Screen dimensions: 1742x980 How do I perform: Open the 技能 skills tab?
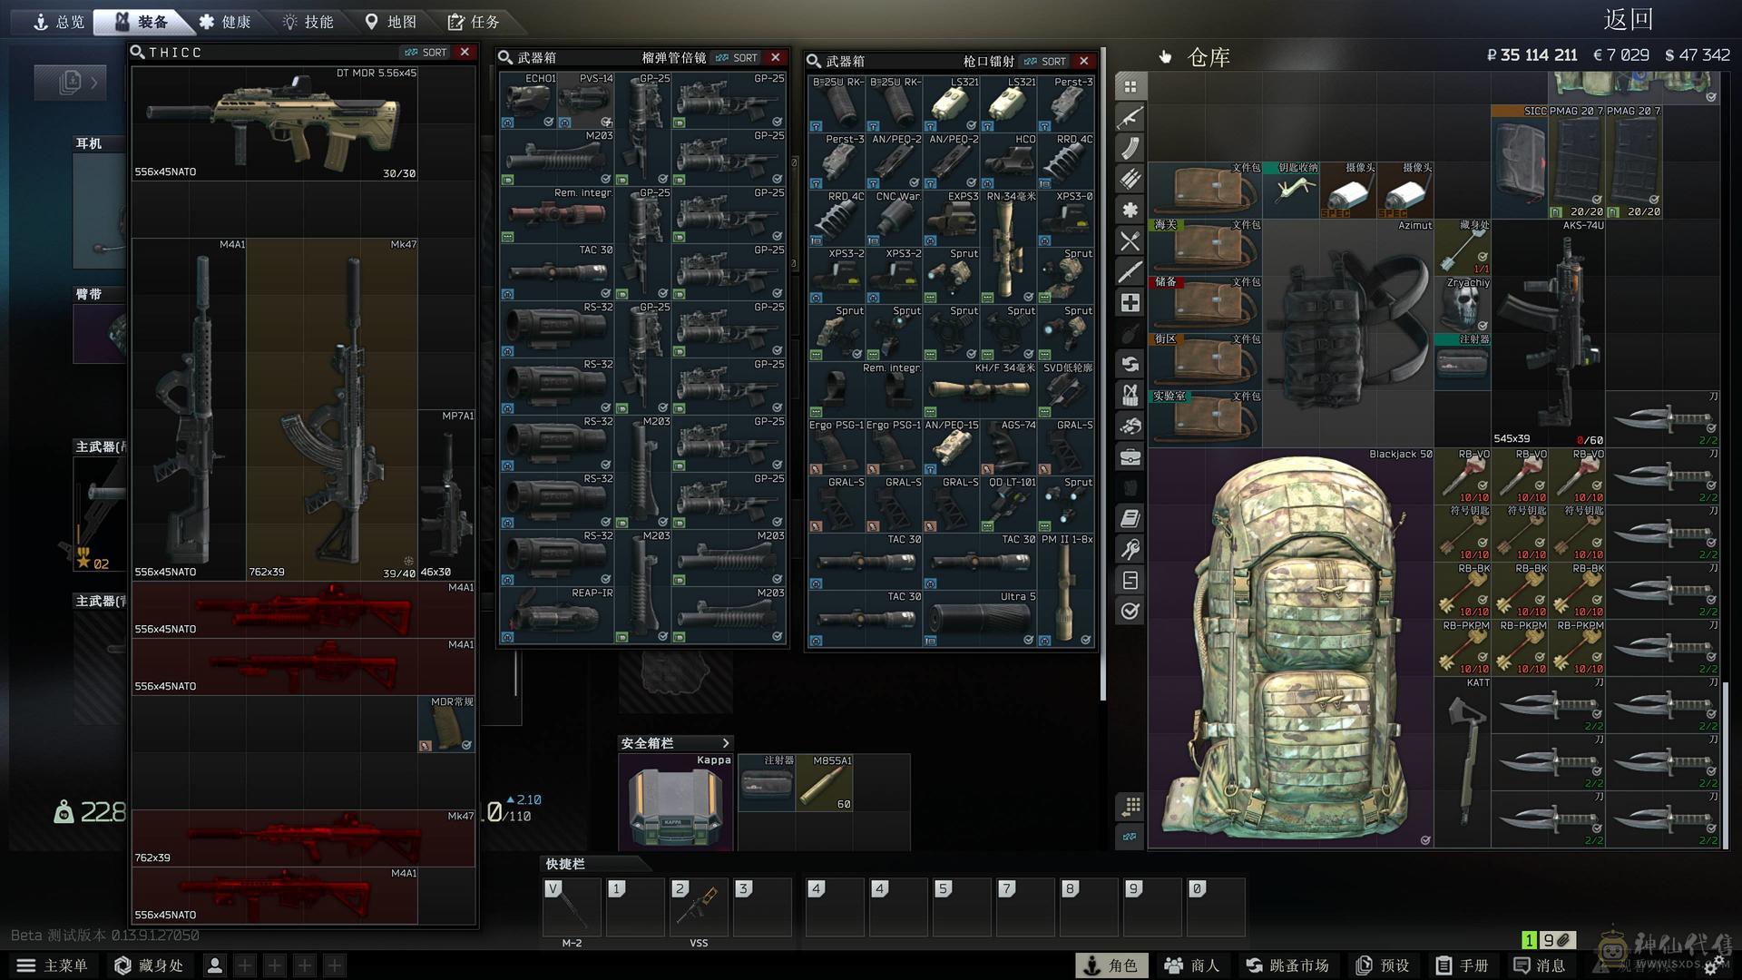point(308,22)
